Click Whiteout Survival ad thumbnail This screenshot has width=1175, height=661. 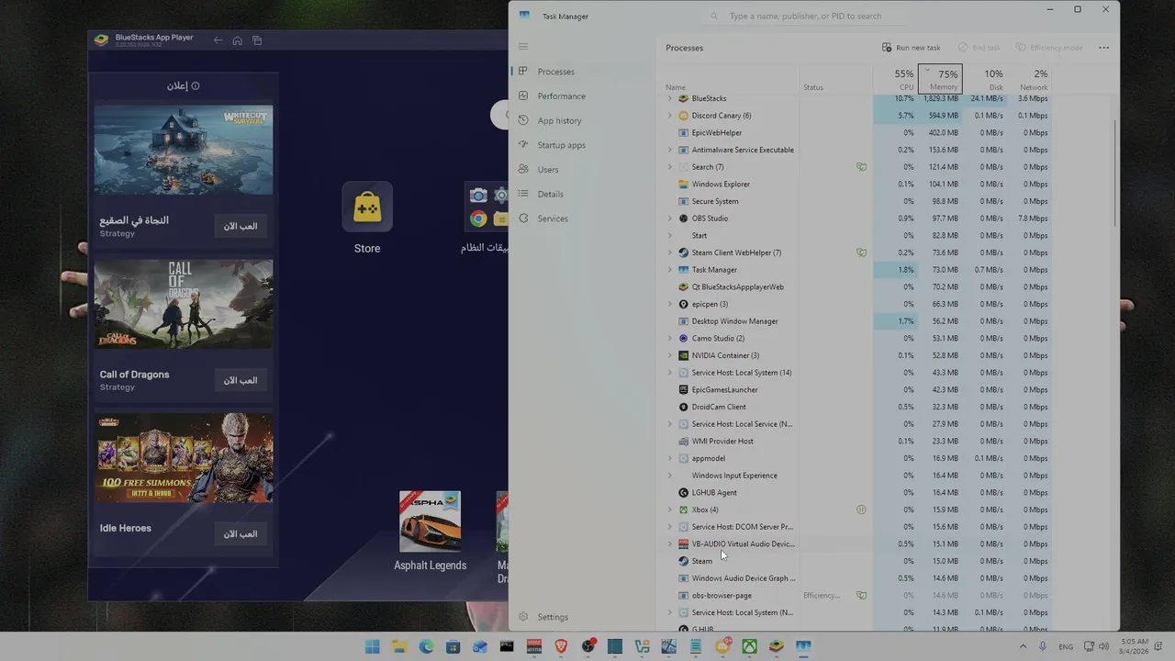click(x=184, y=150)
